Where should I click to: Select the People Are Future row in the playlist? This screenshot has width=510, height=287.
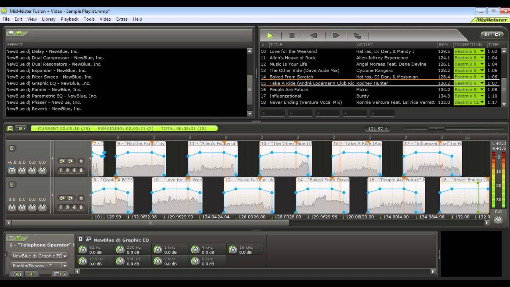pyautogui.click(x=380, y=90)
